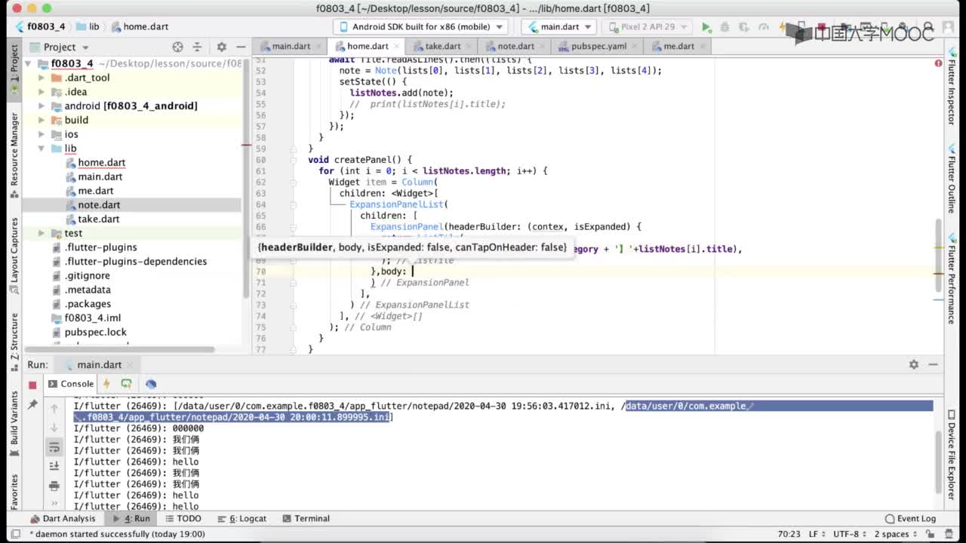The image size is (966, 543).
Task: Open home.dart in project tree
Action: coord(102,163)
